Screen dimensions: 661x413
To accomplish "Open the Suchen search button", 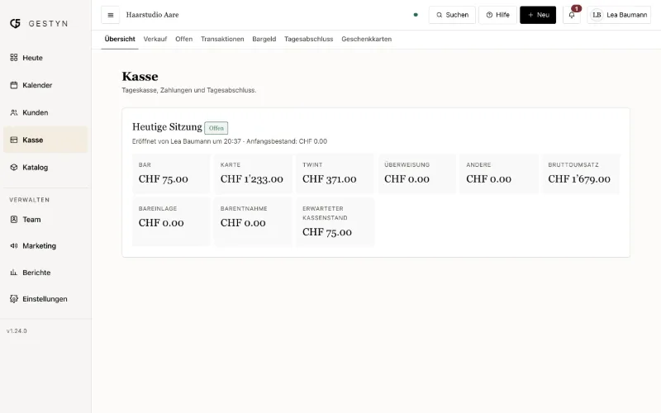I will (x=452, y=15).
